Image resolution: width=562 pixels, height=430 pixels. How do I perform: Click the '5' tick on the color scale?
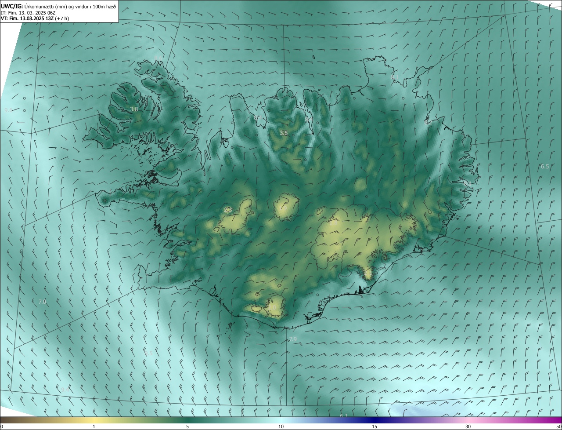(187, 426)
